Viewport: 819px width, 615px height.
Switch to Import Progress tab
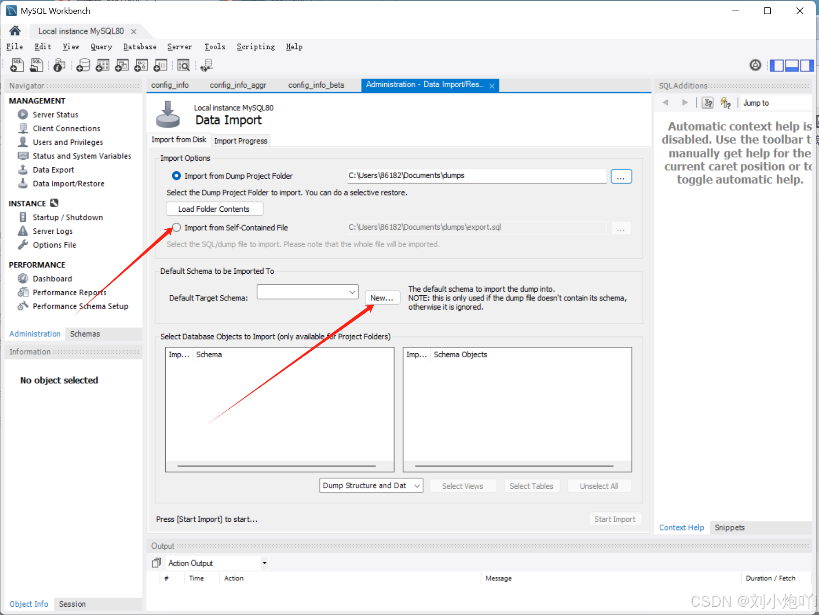click(241, 141)
